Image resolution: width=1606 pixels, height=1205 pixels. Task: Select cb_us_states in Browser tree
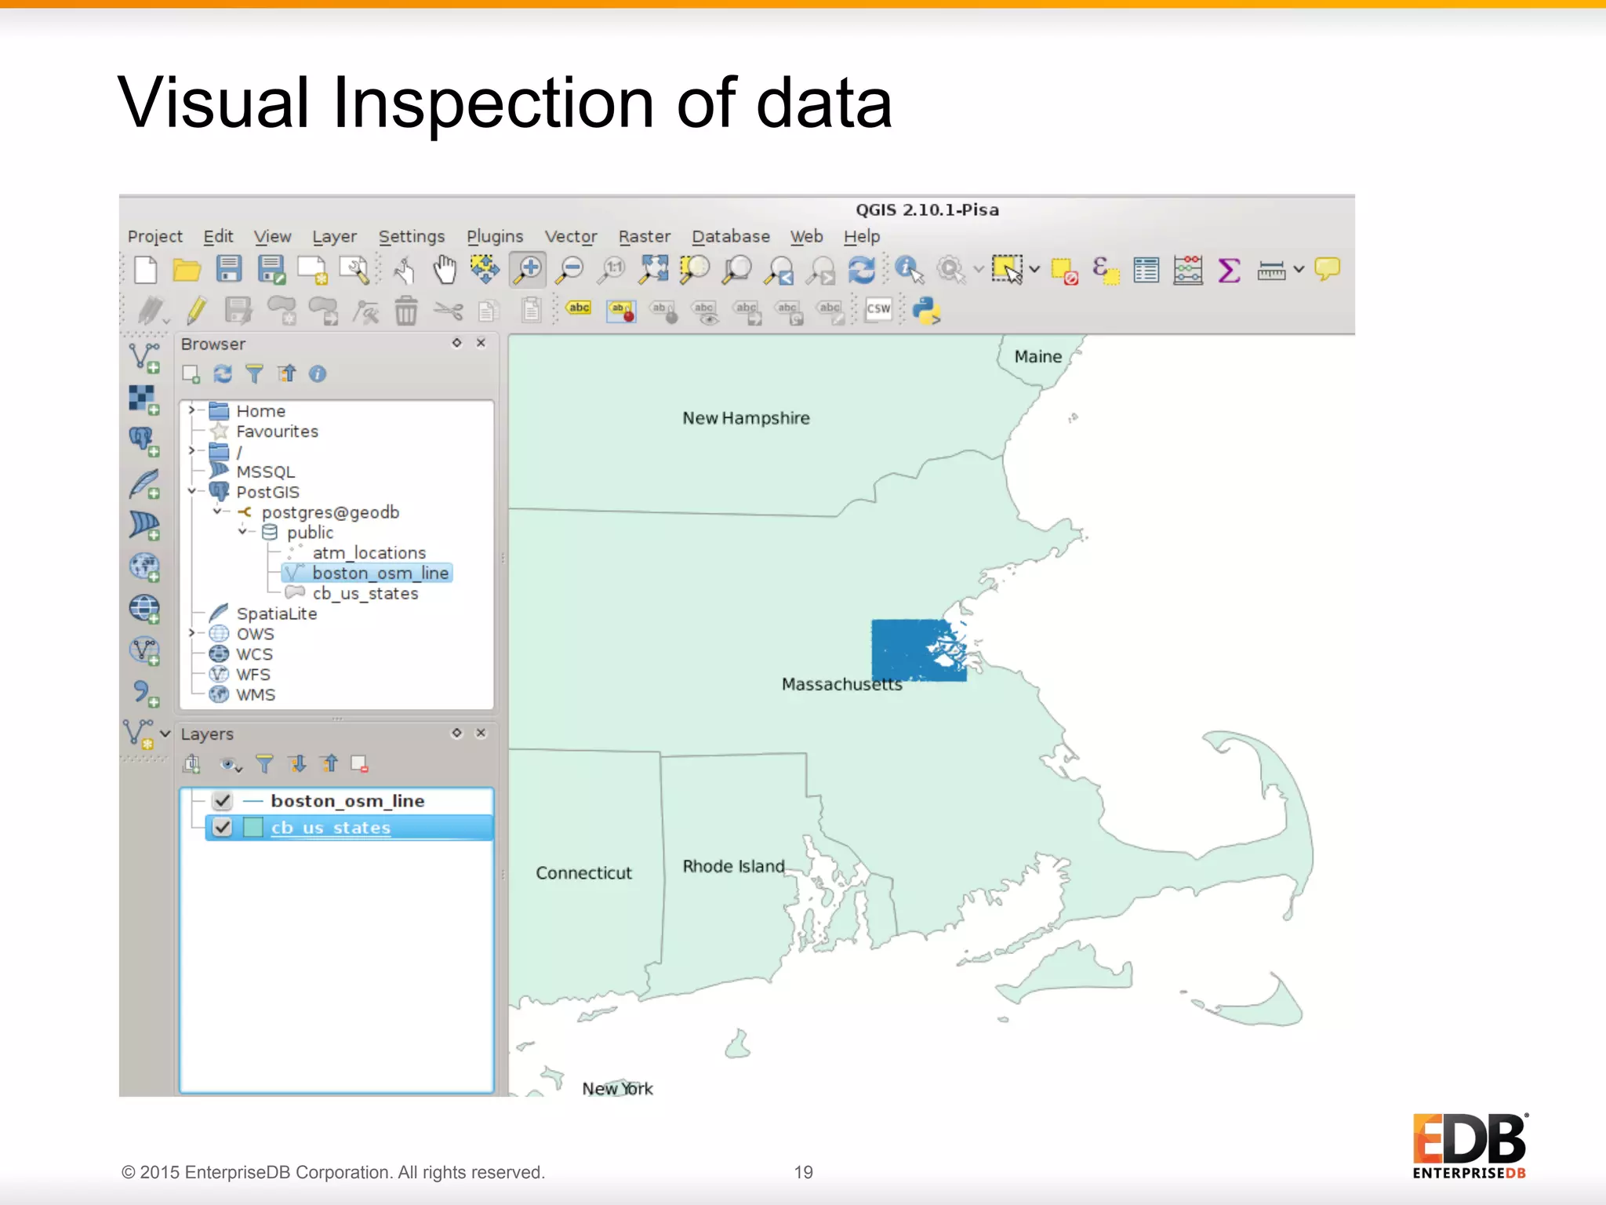click(365, 594)
